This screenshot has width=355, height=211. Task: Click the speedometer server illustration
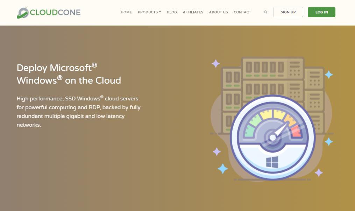[x=272, y=119]
